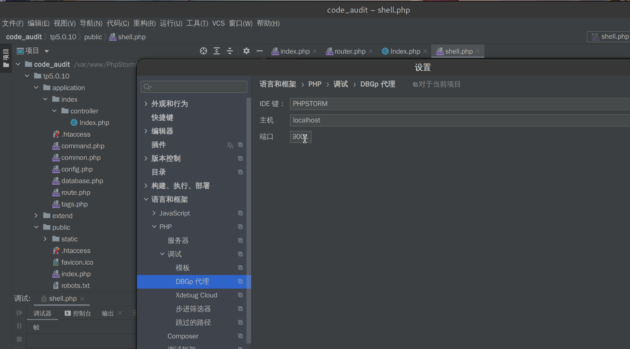Expand 编辑器 settings category
Viewport: 630px width, 349px height.
coord(146,131)
